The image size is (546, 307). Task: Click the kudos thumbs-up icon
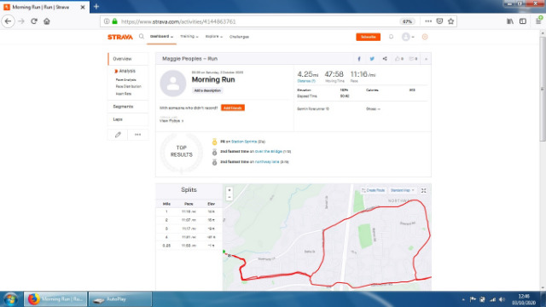click(398, 59)
